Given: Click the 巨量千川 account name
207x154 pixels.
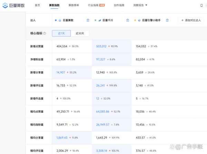Looking at the screenshot, I should click(108, 20).
